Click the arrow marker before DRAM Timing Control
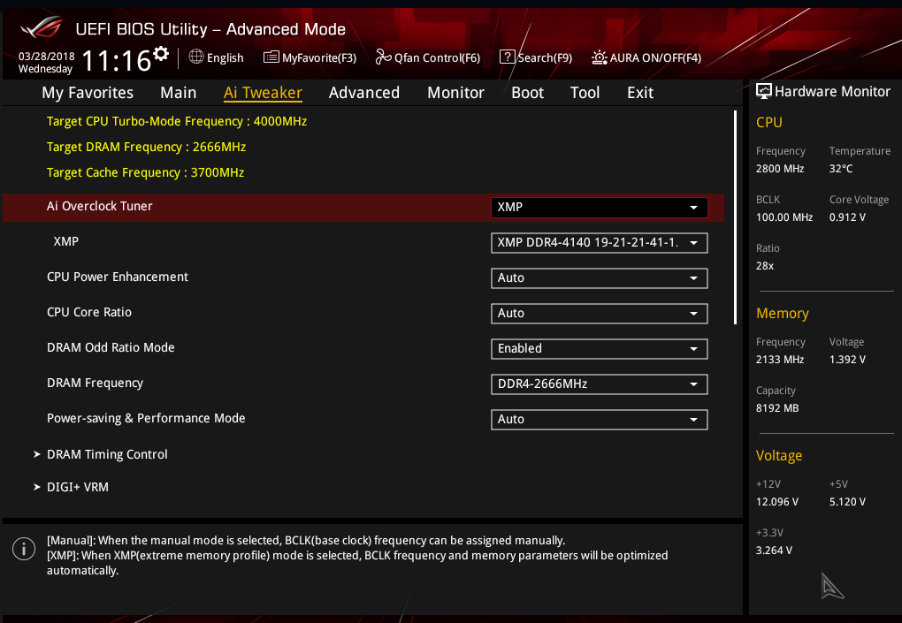Viewport: 902px width, 623px height. 37,454
